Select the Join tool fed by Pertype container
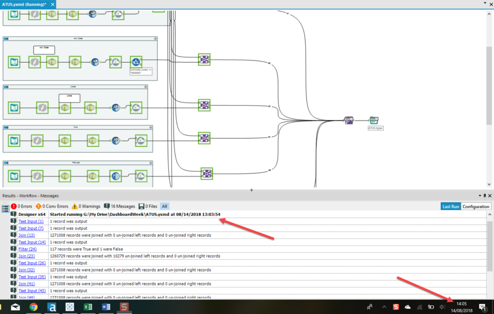 (206, 174)
